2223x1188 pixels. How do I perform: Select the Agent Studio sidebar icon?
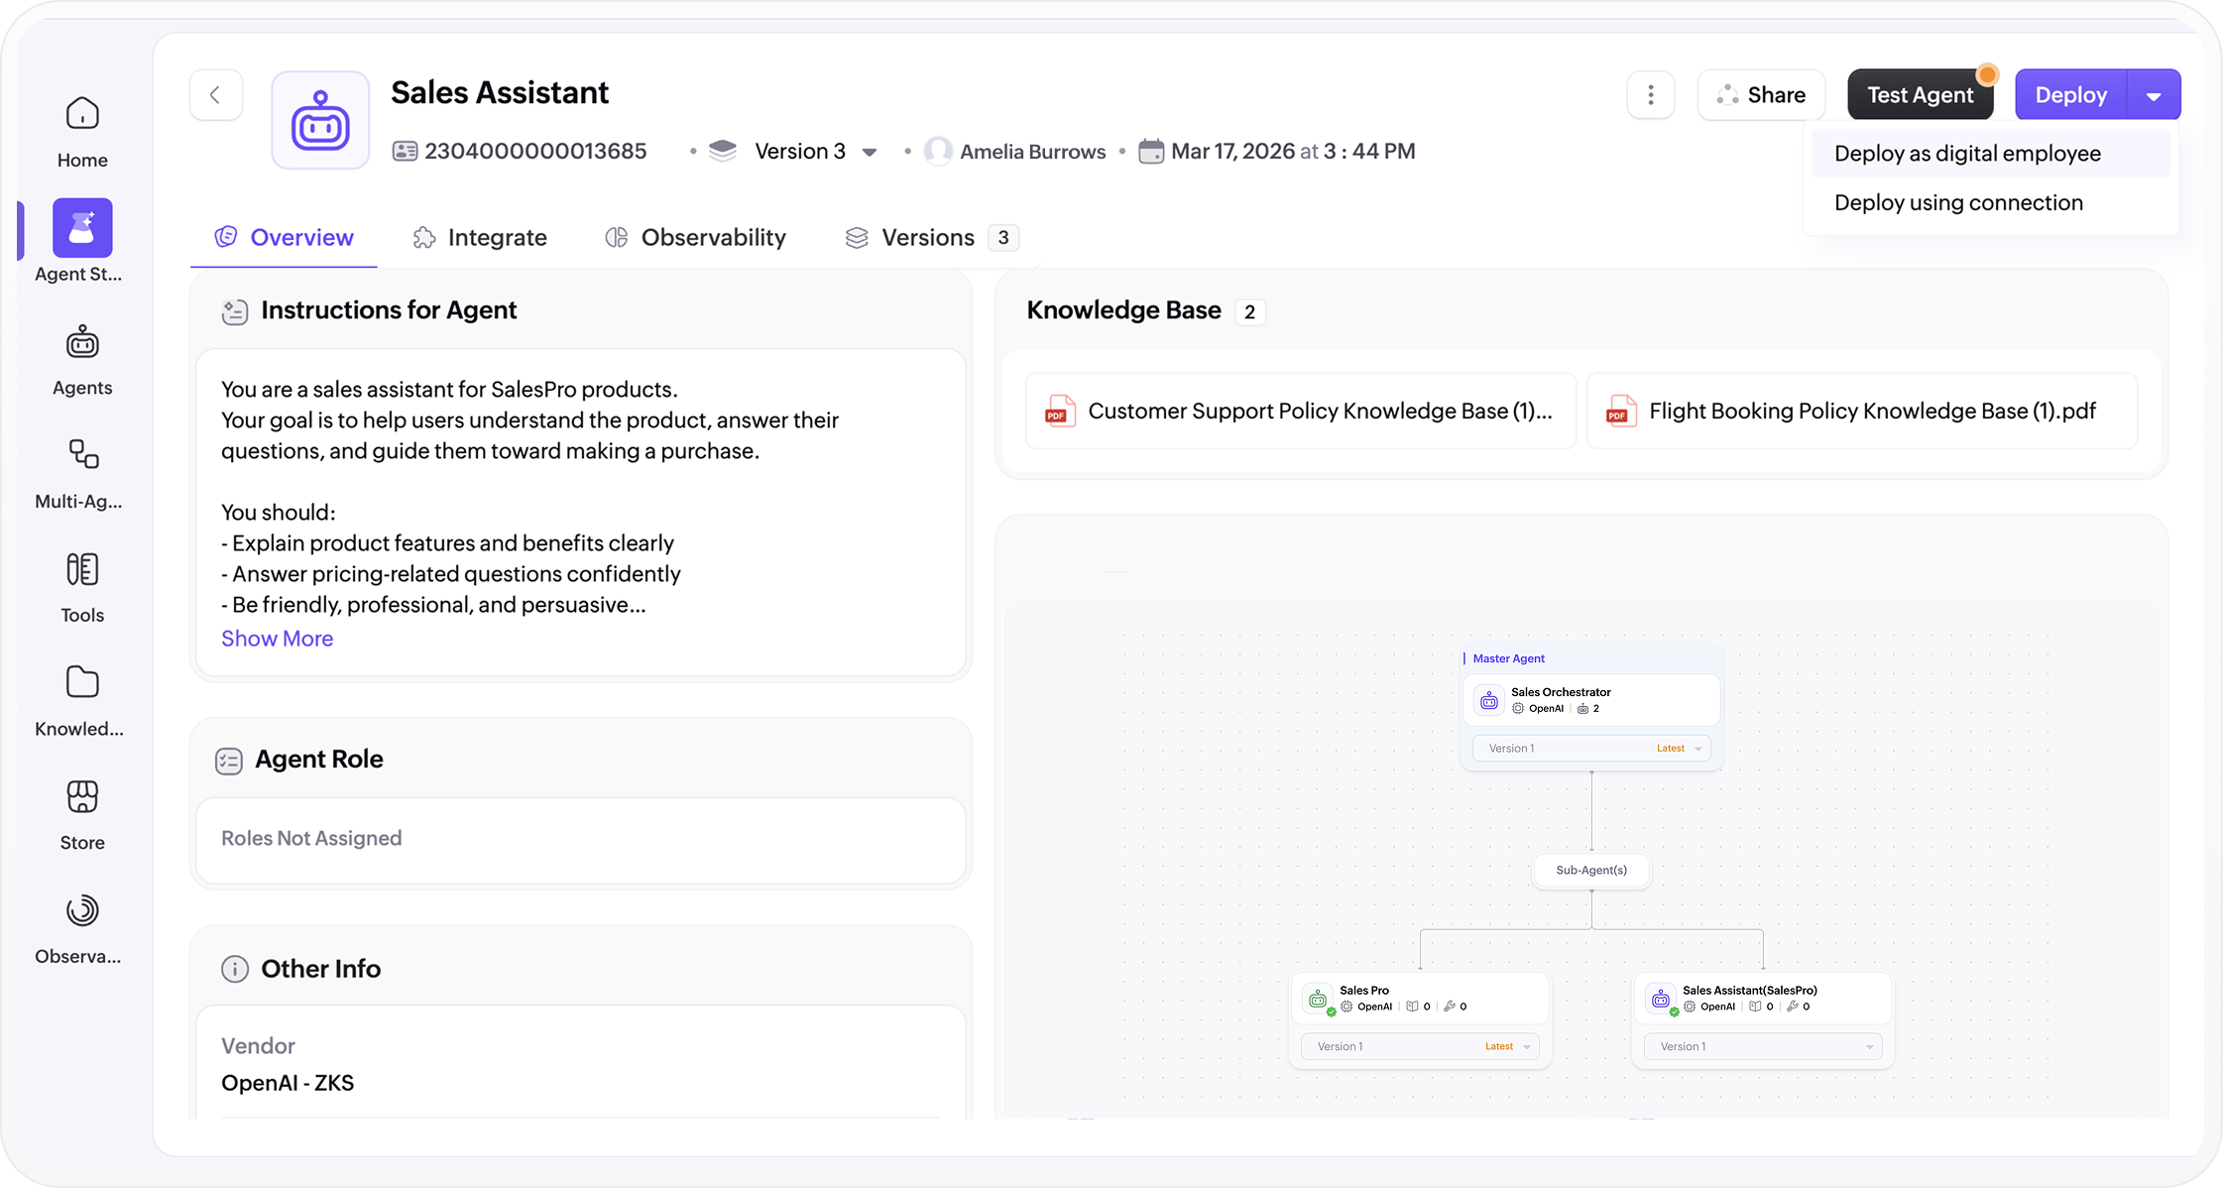coord(81,227)
